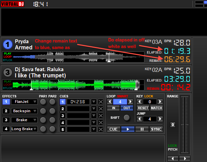Click MATCH key button
The width and height of the screenshot is (207, 162).
tap(157, 108)
